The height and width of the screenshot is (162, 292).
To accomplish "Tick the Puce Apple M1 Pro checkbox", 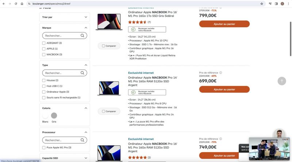I will (x=44, y=147).
